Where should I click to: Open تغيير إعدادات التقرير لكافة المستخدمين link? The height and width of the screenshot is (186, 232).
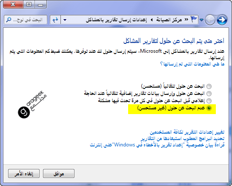[x=187, y=132]
